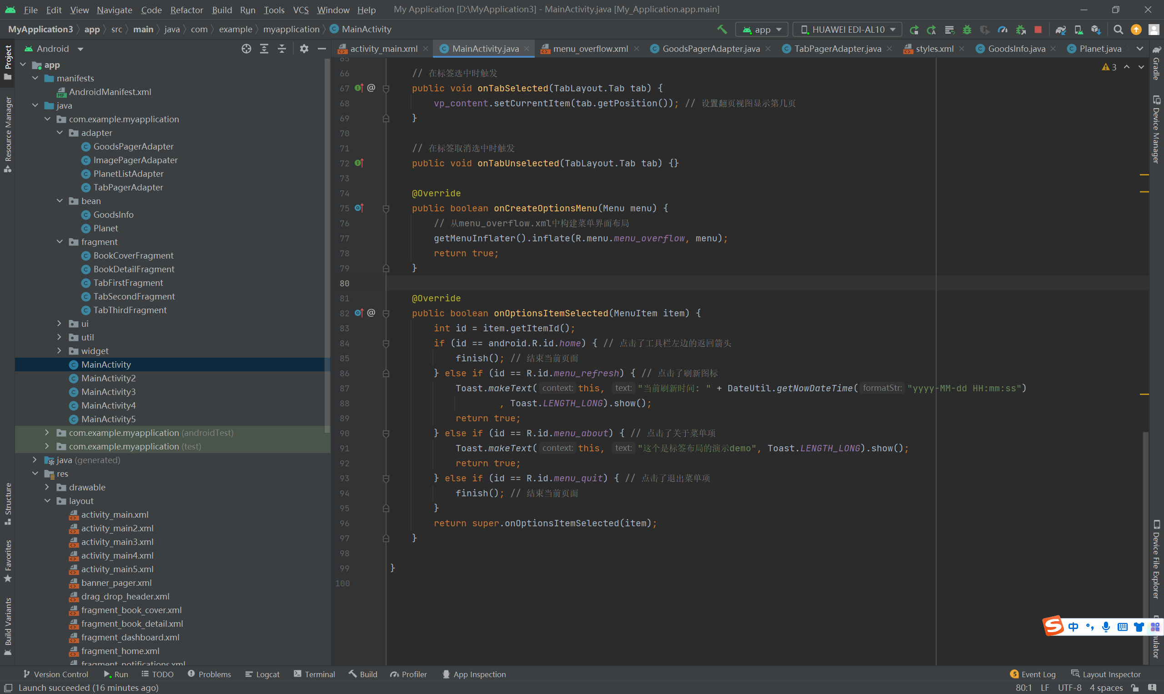Viewport: 1164px width, 694px height.
Task: Open Device Manager phone icon in toolbar
Action: [x=1079, y=30]
